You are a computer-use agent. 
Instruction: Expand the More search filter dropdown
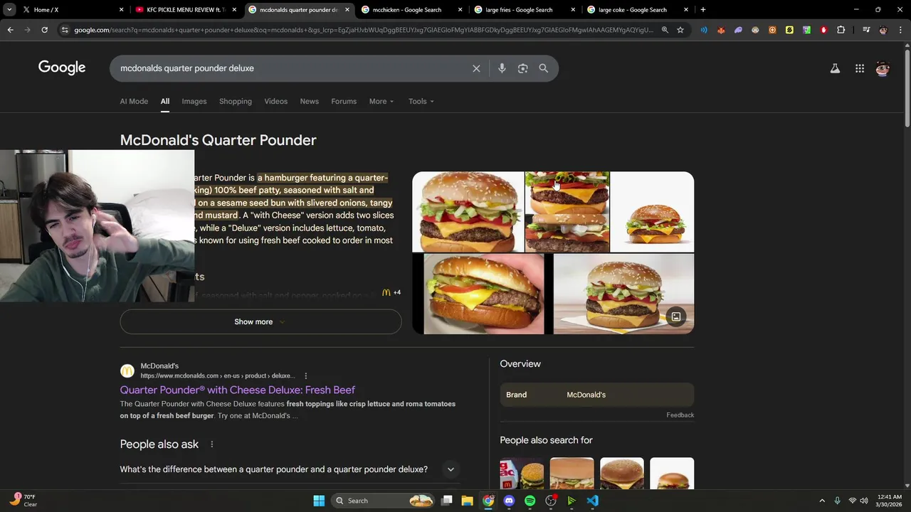tap(381, 101)
